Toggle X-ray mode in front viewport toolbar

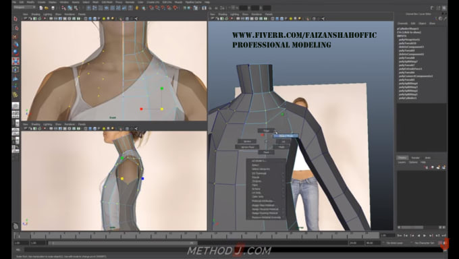coord(127,18)
